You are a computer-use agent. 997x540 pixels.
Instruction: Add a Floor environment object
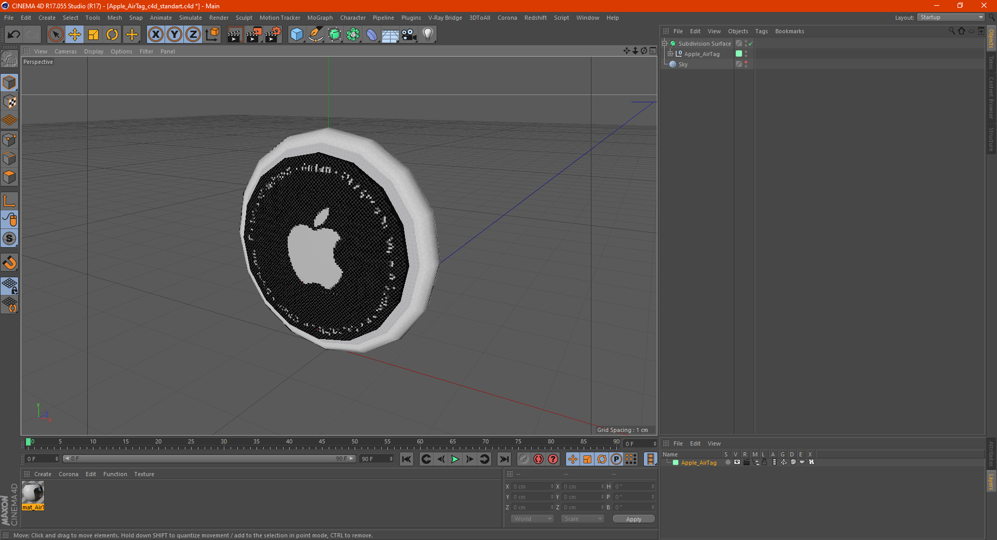(x=390, y=35)
